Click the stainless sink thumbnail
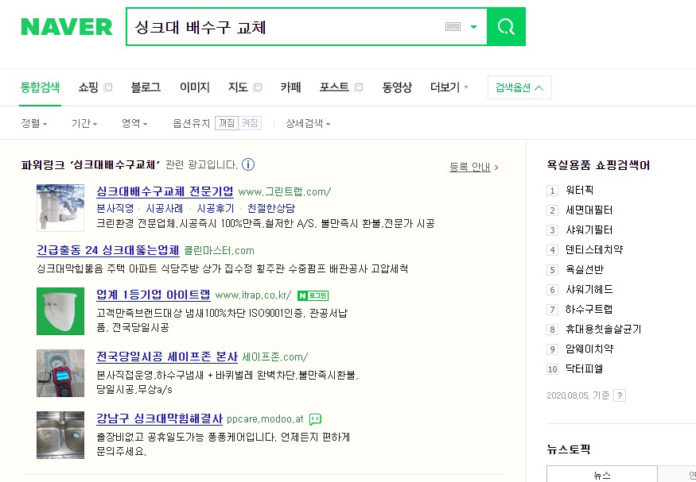This screenshot has width=696, height=482. tap(60, 435)
